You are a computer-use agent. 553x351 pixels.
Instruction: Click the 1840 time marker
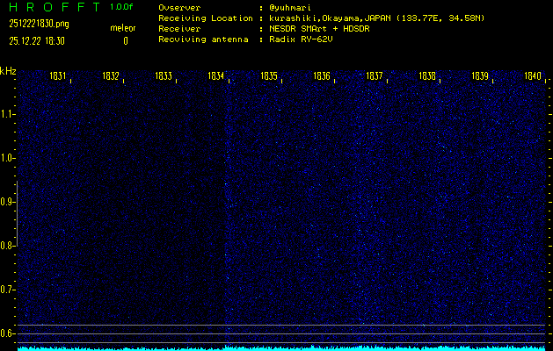tap(533, 76)
